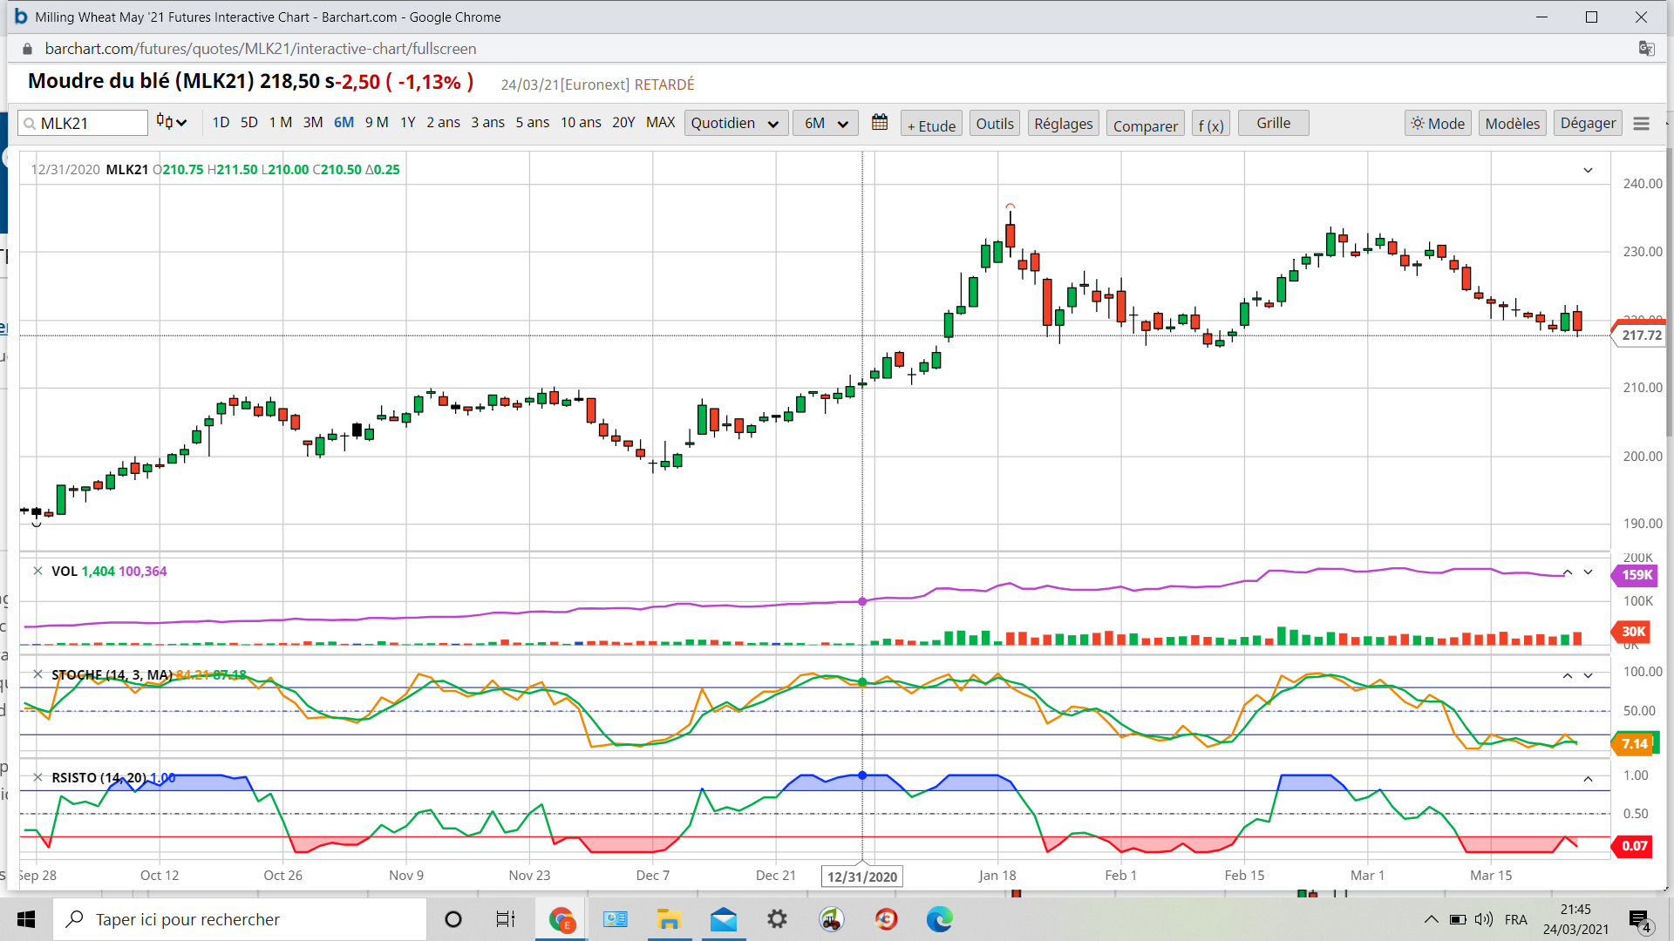Viewport: 1674px width, 941px height.
Task: Select the 1Y time range
Action: 407,123
